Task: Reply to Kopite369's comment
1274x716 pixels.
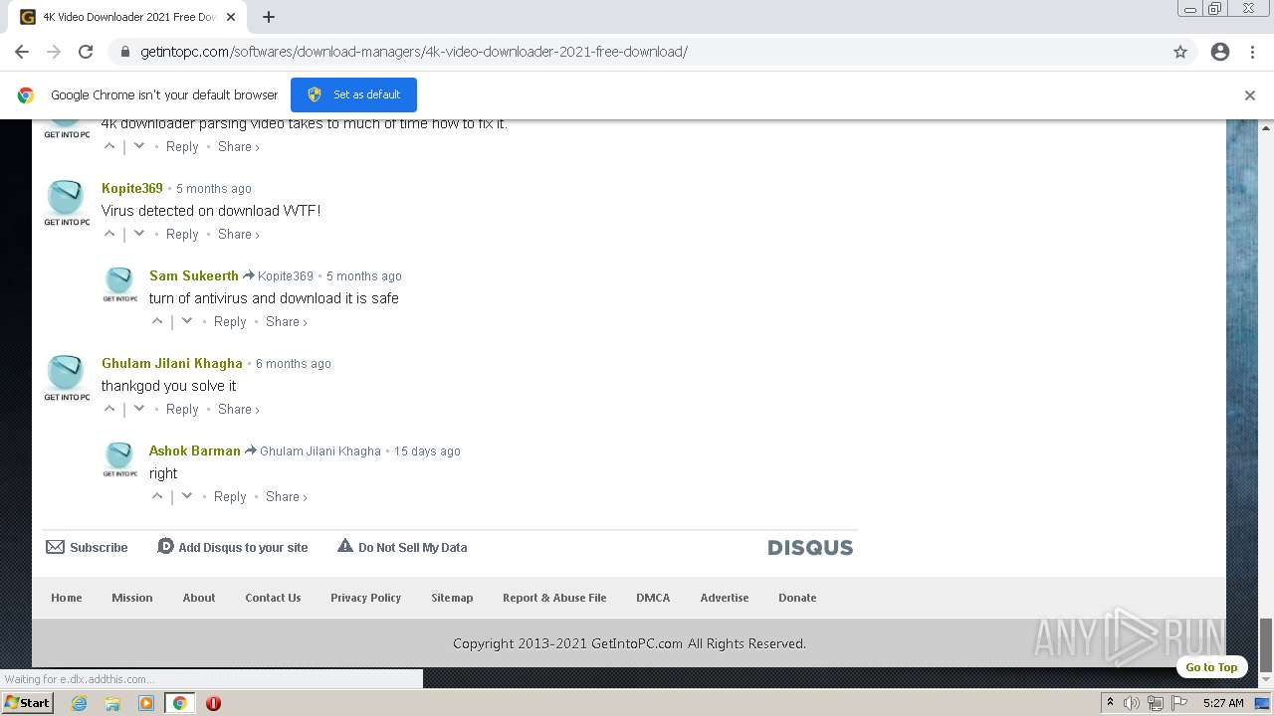Action: [182, 235]
